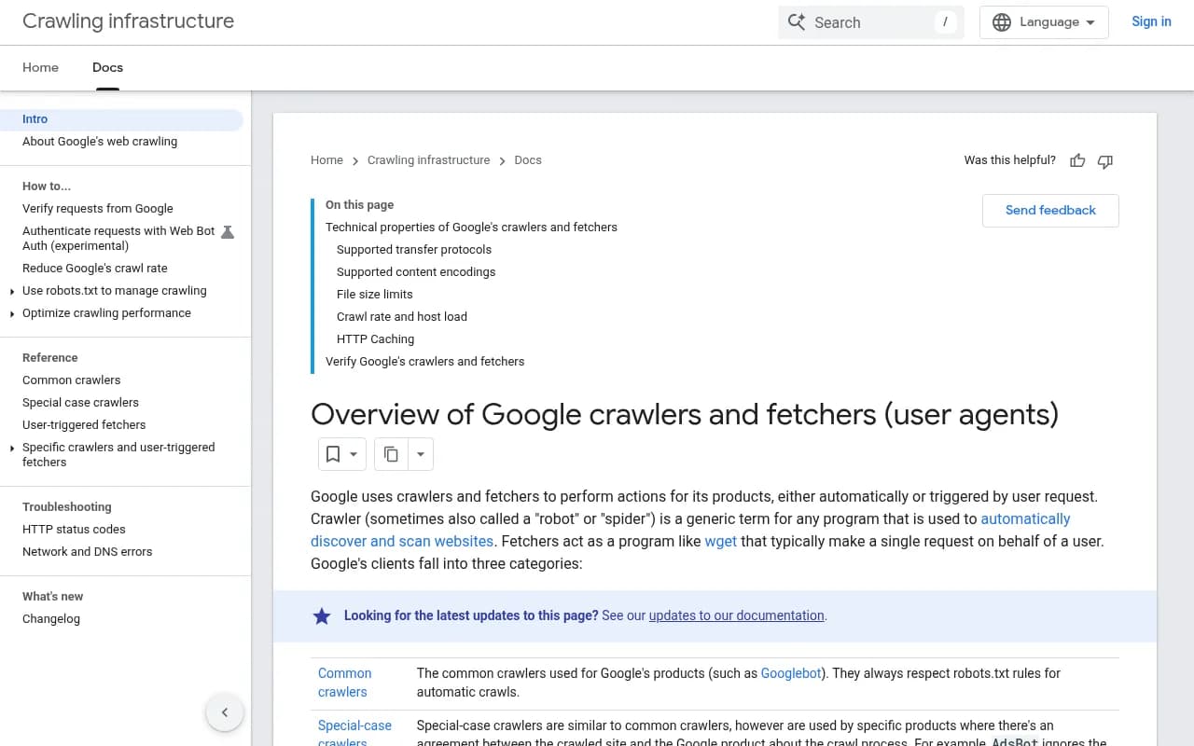The width and height of the screenshot is (1194, 746).
Task: Open the Changelog page
Action: pyautogui.click(x=51, y=619)
